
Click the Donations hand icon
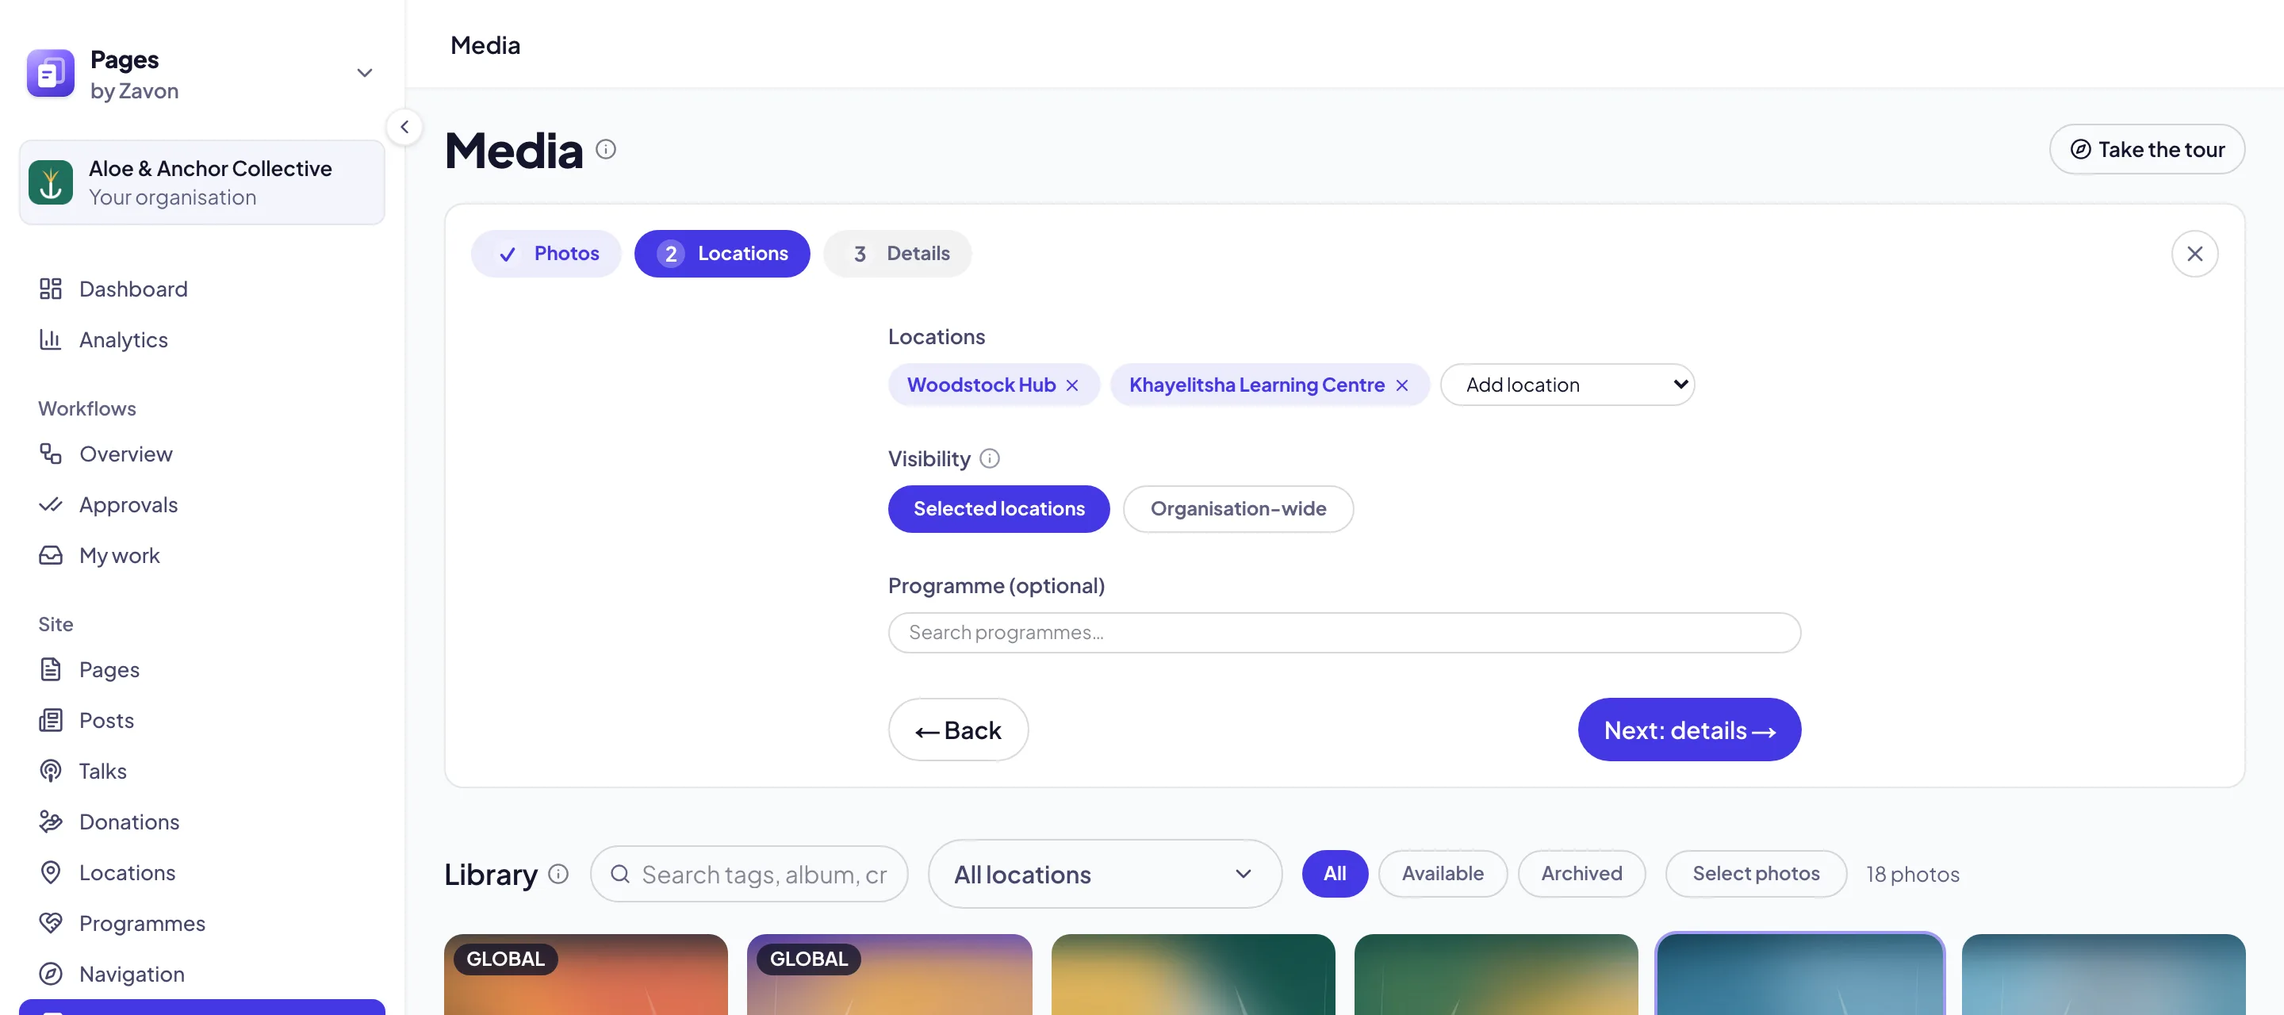[51, 822]
